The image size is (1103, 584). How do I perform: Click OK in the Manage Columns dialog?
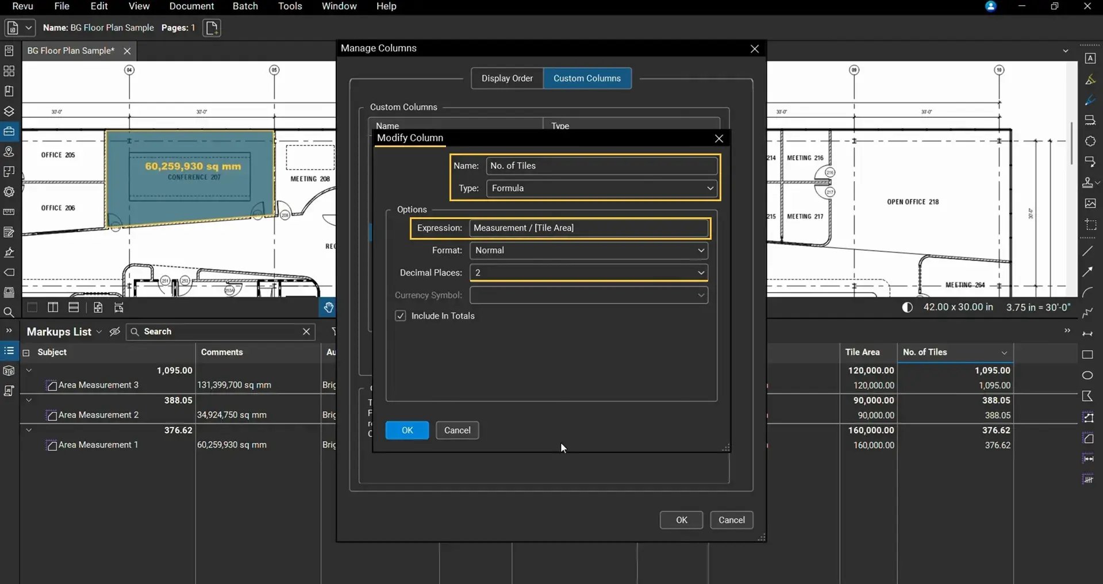[681, 520]
